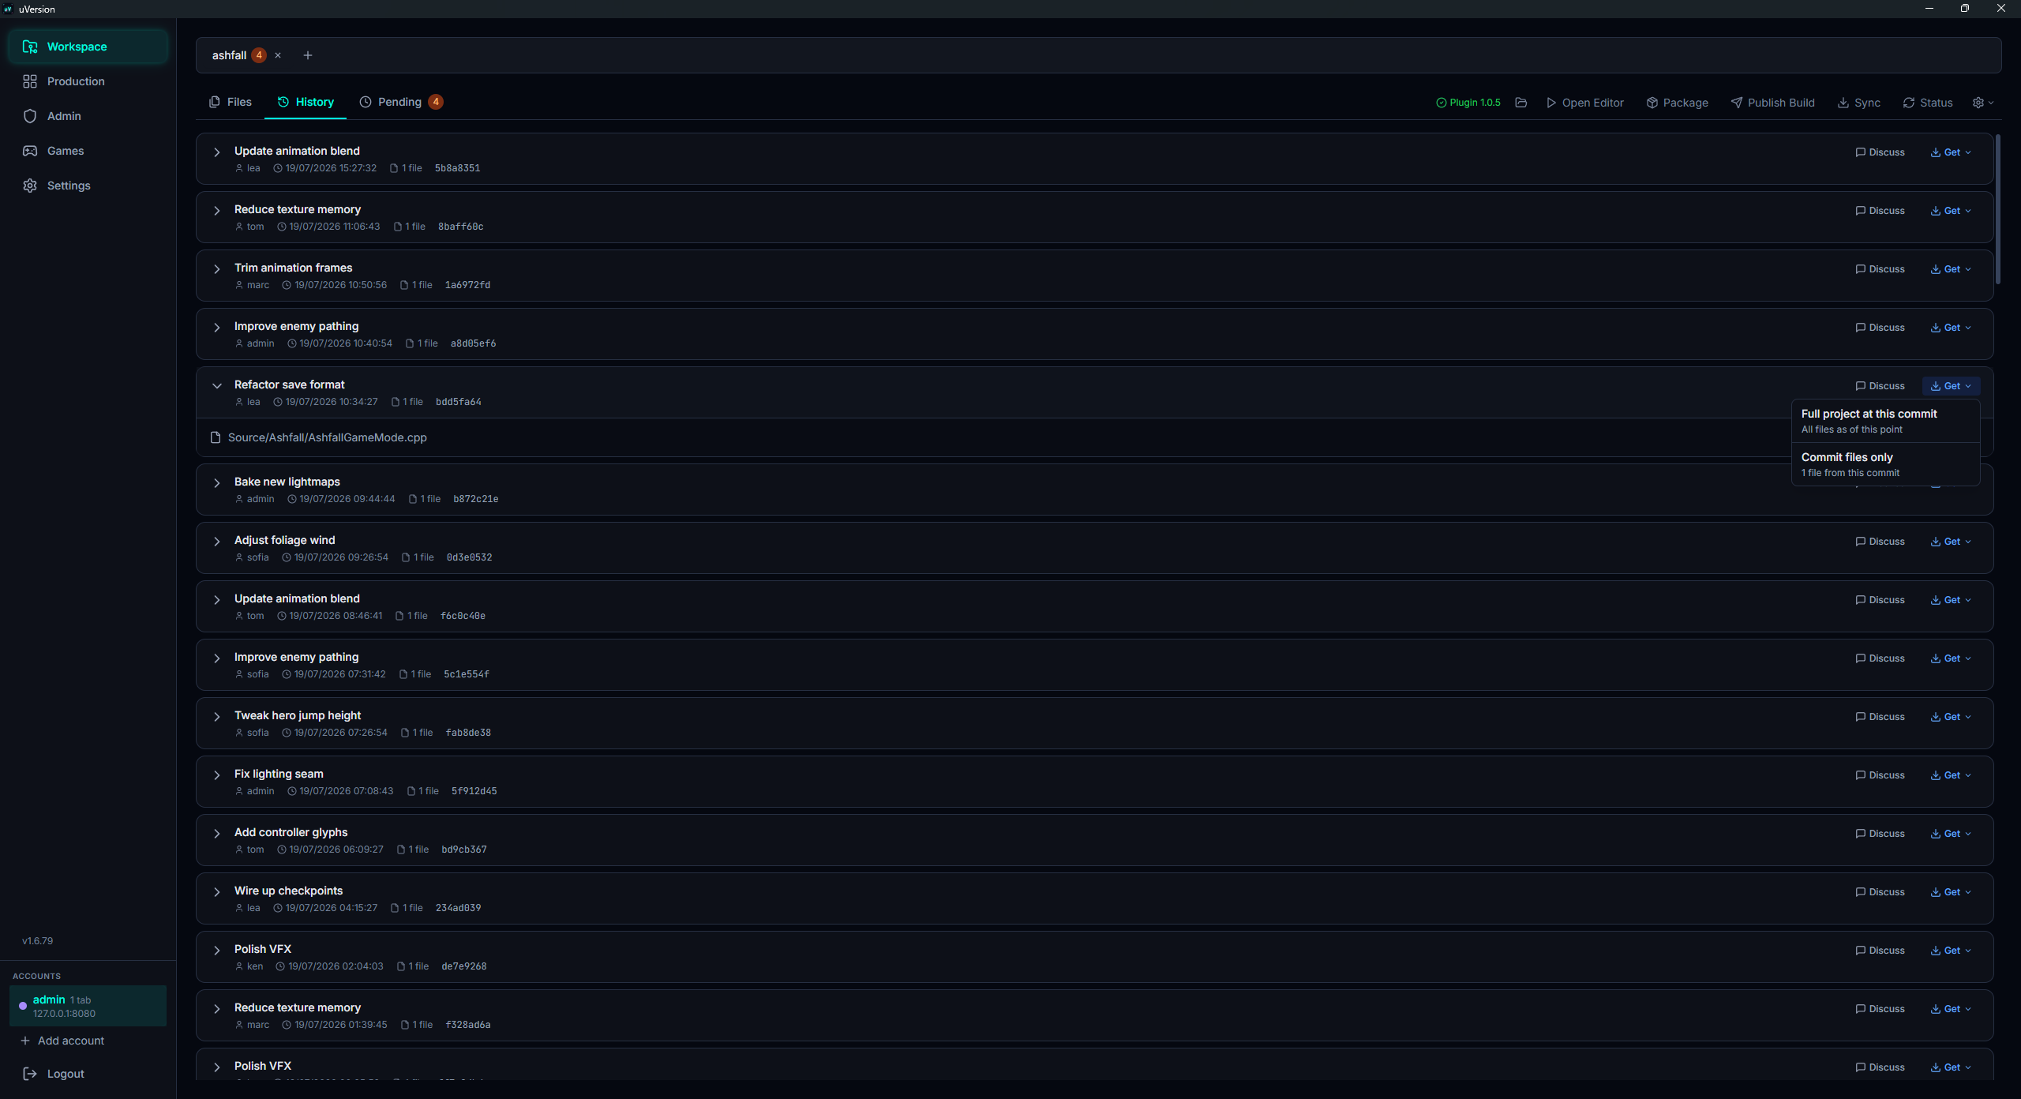Viewport: 2021px width, 1099px height.
Task: Expand Add controller glyphs commit
Action: (217, 833)
